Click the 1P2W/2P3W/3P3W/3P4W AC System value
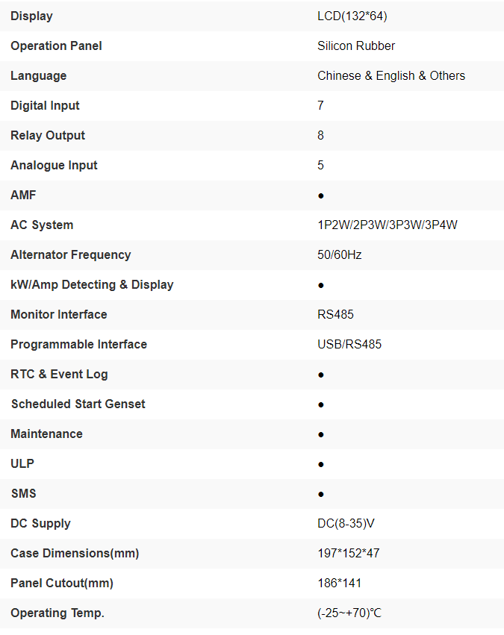Screen dimensions: 504x635 pos(387,225)
